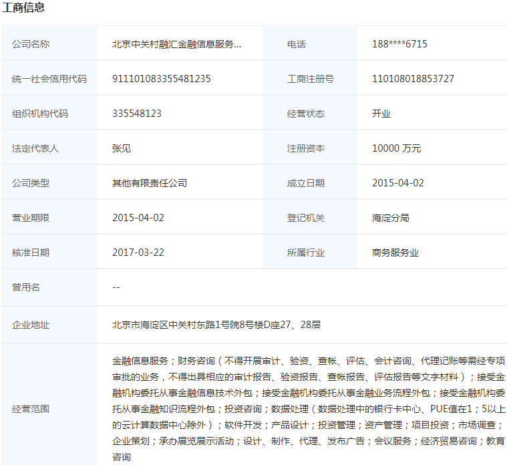Select the 电话 label cell
507x465 pixels.
[x=310, y=43]
